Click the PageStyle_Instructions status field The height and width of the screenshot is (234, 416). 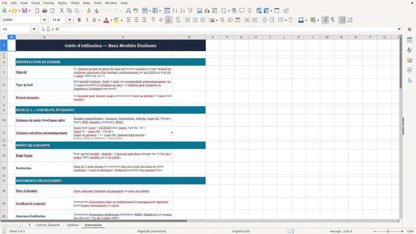pos(152,231)
